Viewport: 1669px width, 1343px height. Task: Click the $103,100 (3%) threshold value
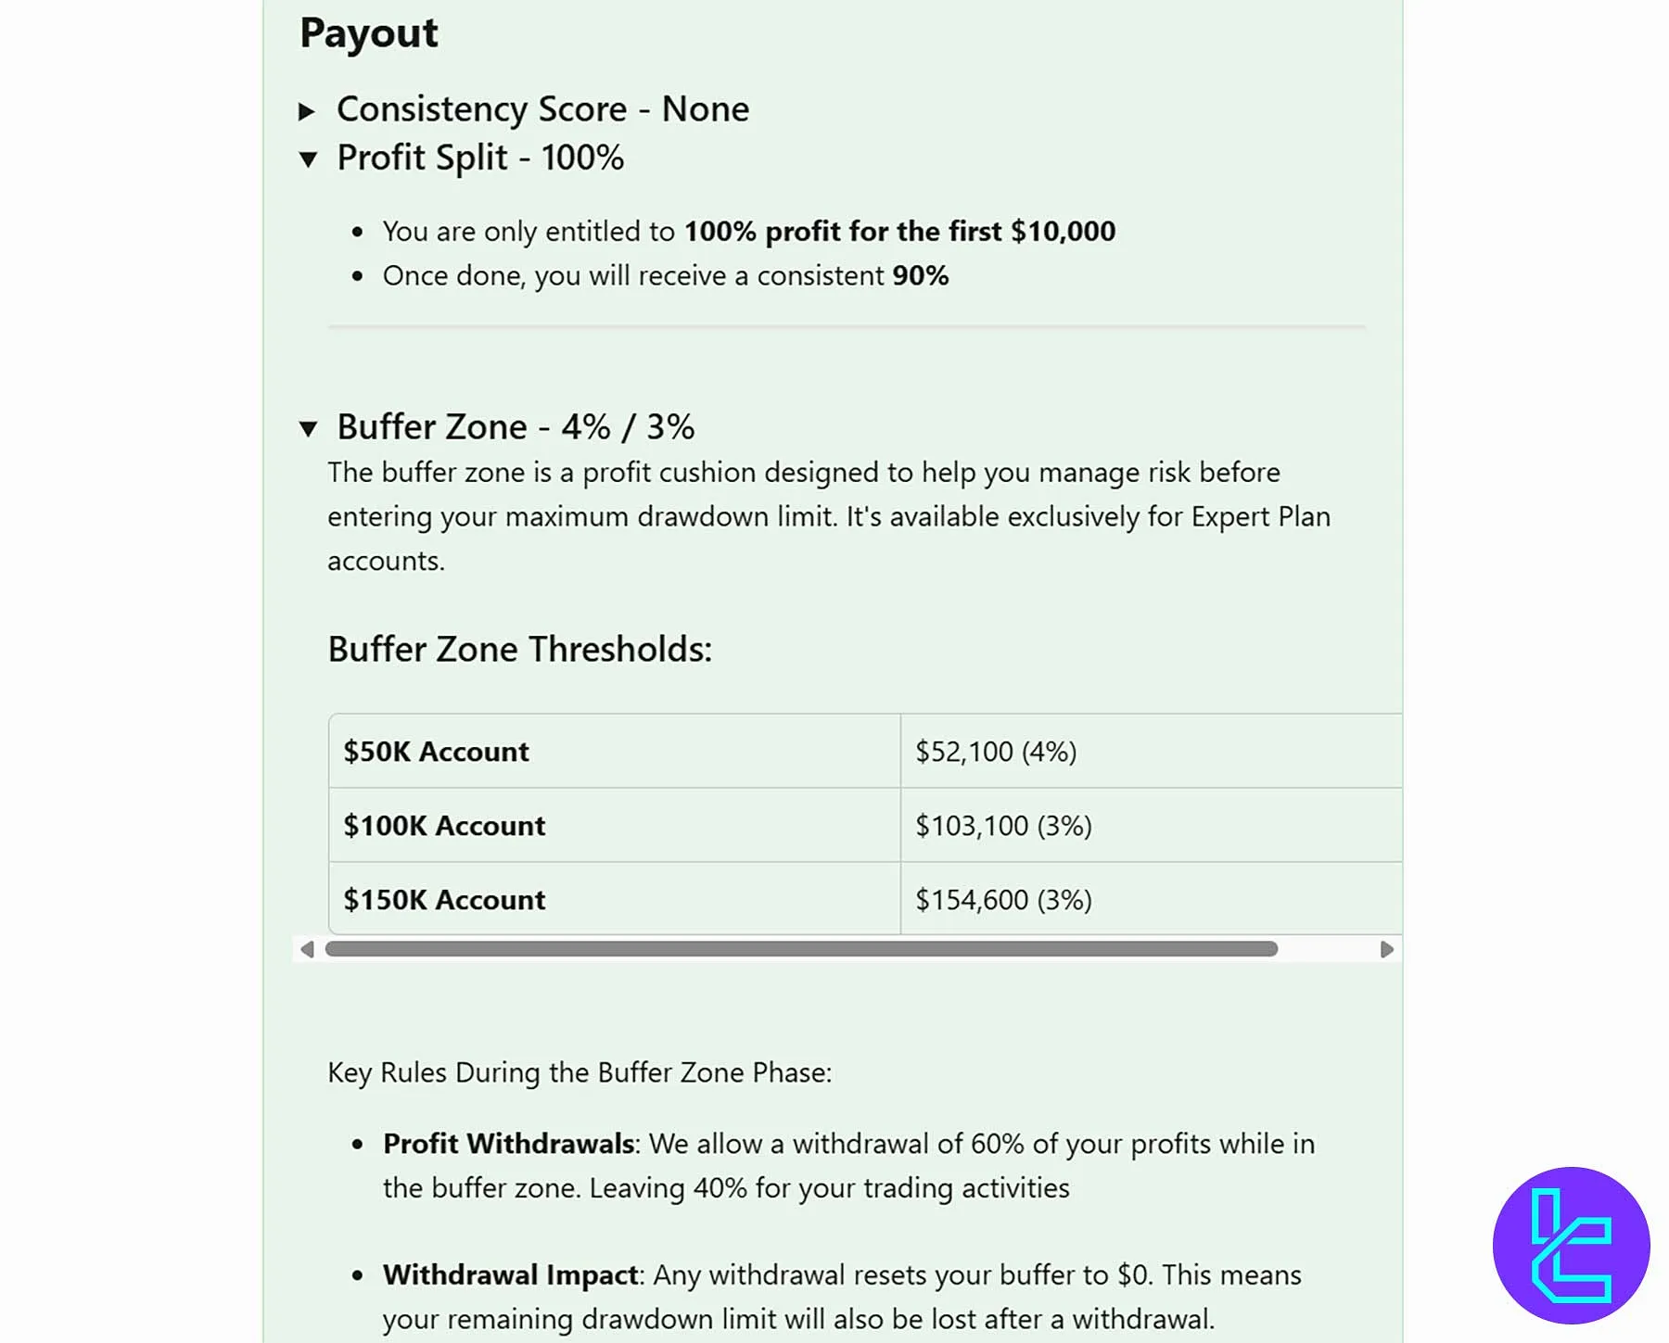click(1003, 826)
